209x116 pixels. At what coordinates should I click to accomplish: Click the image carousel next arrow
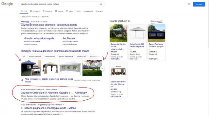coord(102,68)
